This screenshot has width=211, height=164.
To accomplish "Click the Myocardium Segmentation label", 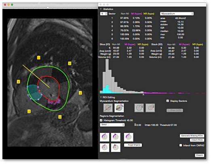I will click(114, 101).
